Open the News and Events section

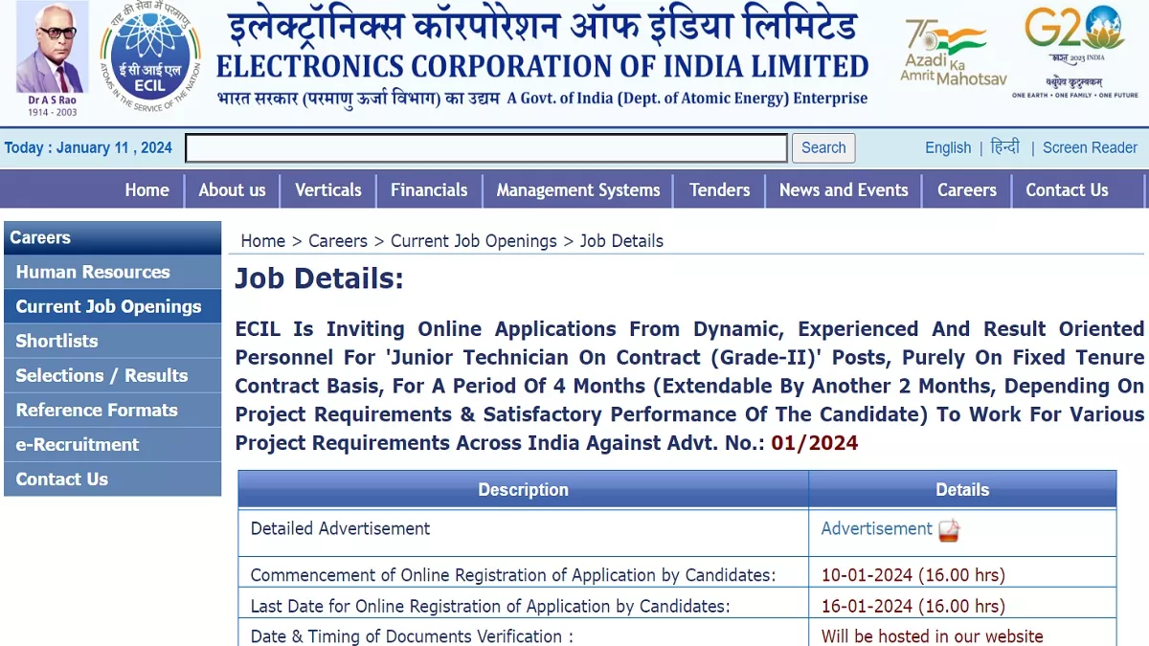843,190
